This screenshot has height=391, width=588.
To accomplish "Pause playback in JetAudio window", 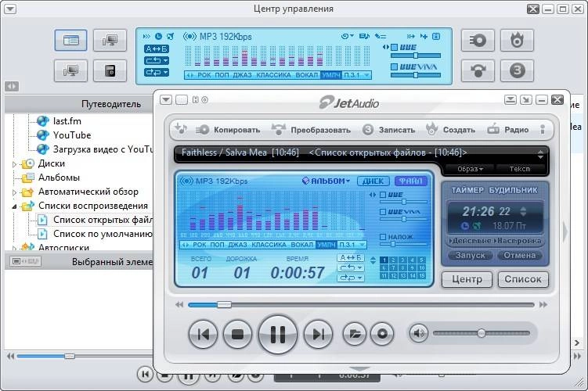I will (x=277, y=334).
